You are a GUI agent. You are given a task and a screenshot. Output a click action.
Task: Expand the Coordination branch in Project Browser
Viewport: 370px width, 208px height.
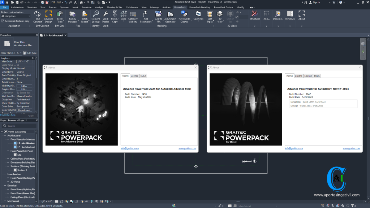click(4, 174)
